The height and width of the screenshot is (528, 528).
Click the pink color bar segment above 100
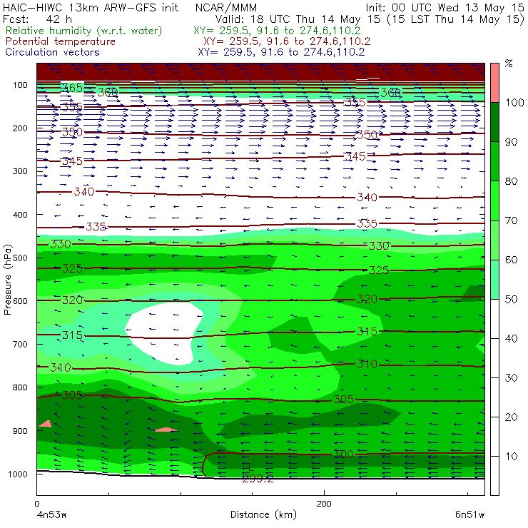pos(494,83)
